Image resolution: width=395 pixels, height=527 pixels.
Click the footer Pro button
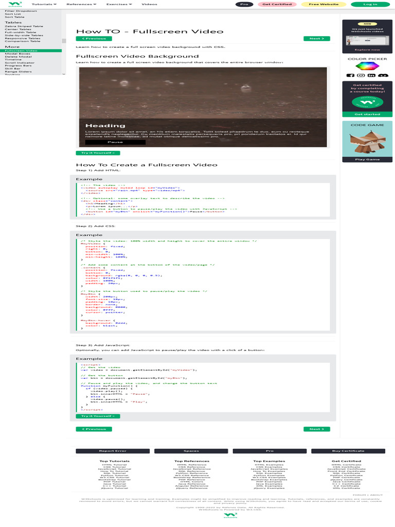270,451
